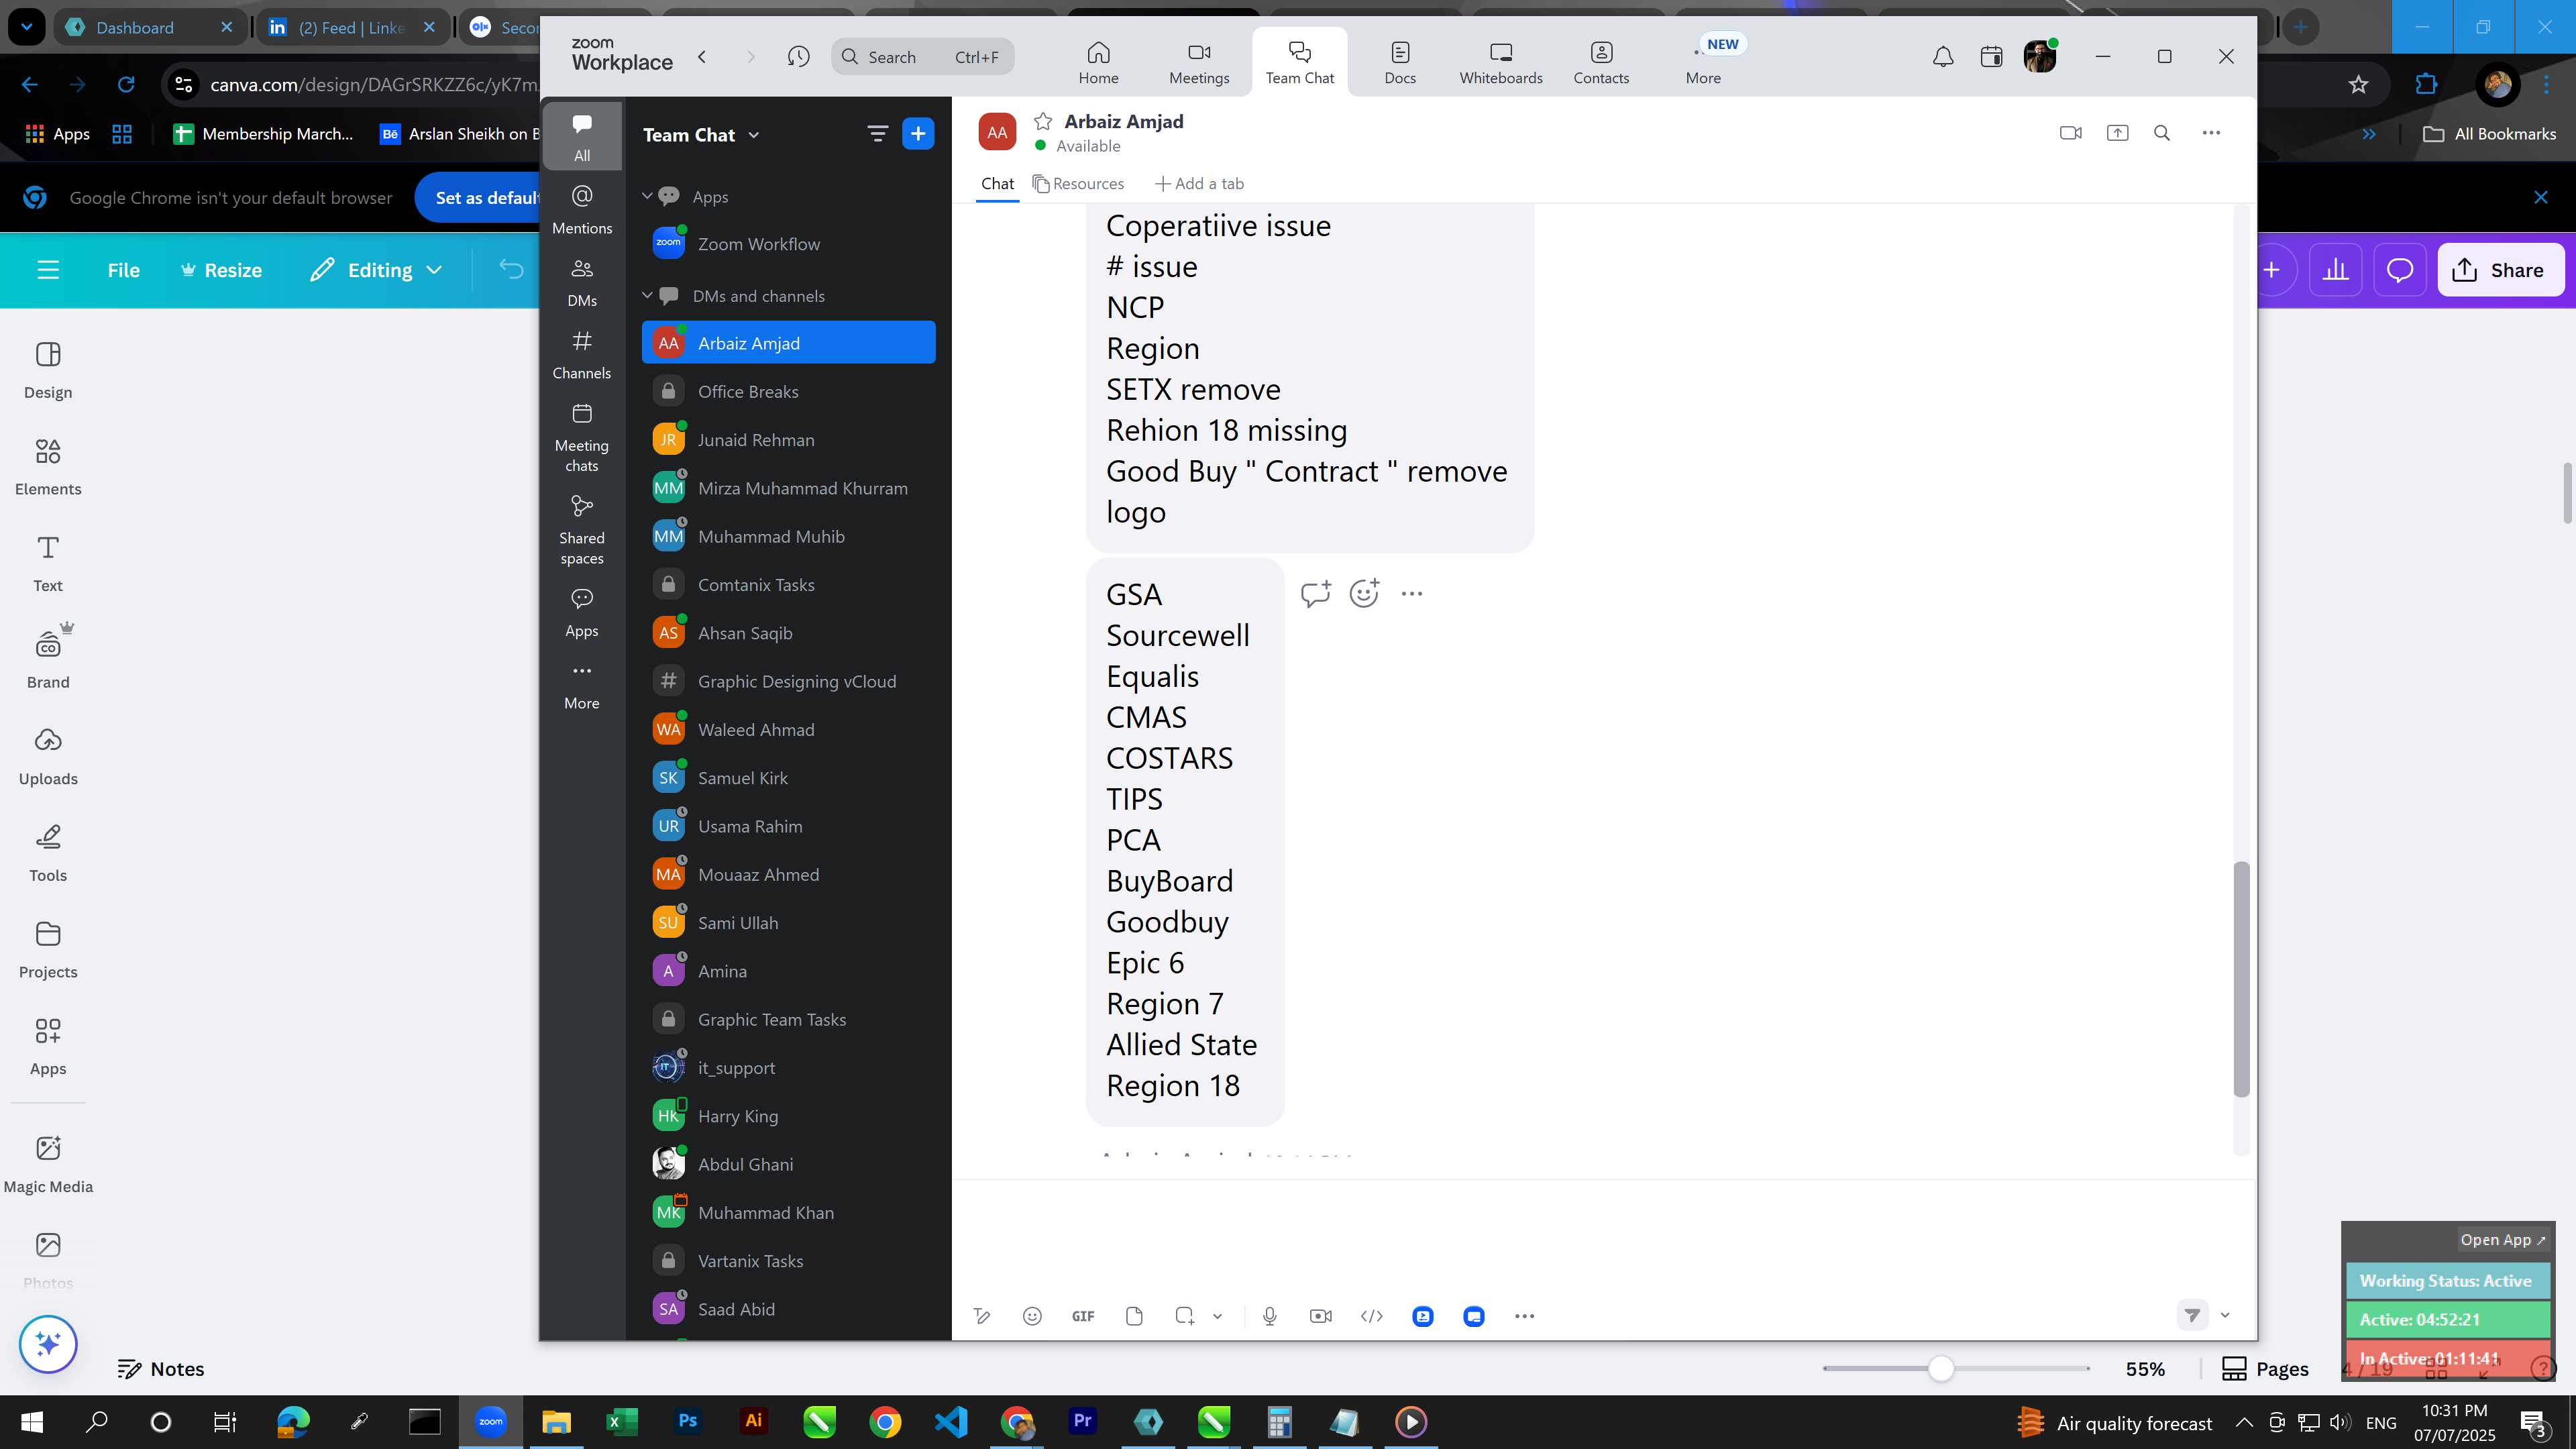Show hidden system tray icons
This screenshot has height=1449, width=2576.
pyautogui.click(x=2243, y=1422)
